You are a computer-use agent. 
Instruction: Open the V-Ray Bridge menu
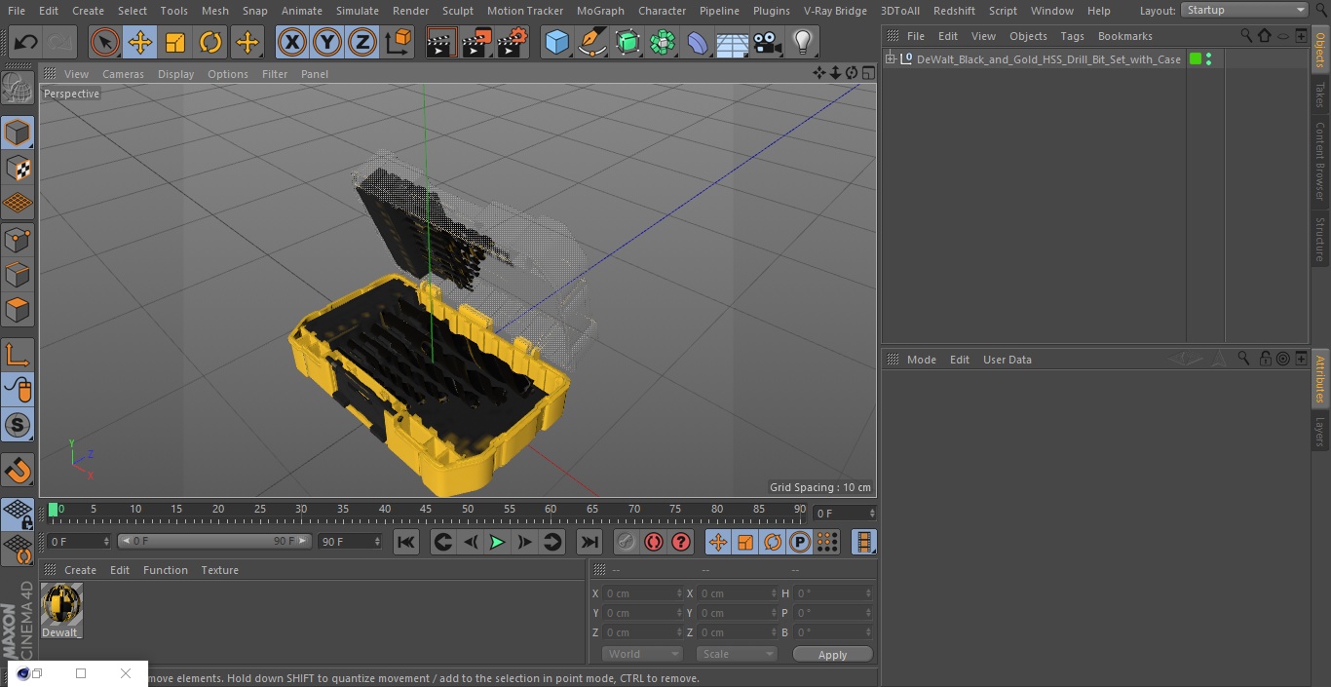(x=835, y=11)
